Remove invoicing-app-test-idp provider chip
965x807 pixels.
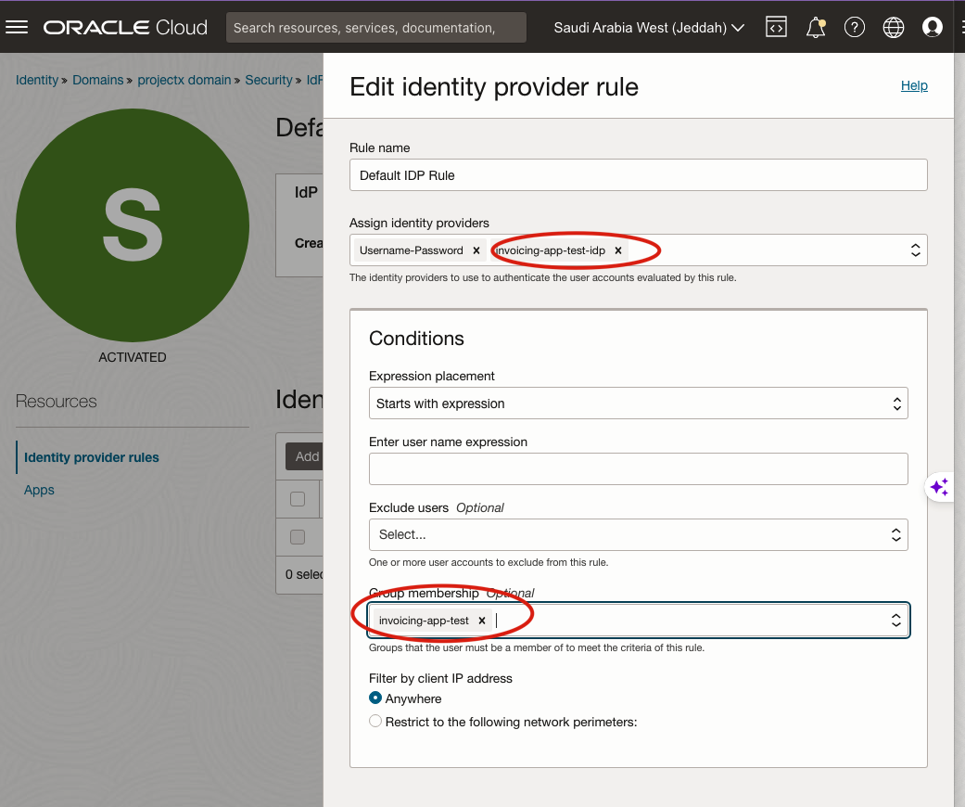[618, 250]
